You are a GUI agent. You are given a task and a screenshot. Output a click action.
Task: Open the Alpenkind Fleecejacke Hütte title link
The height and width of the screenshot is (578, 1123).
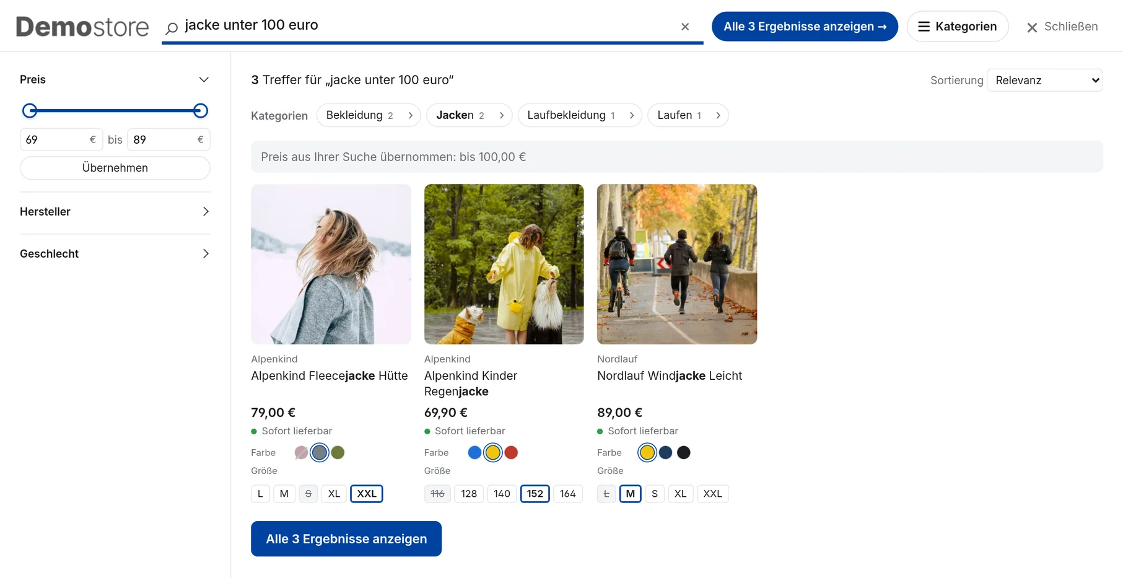330,376
